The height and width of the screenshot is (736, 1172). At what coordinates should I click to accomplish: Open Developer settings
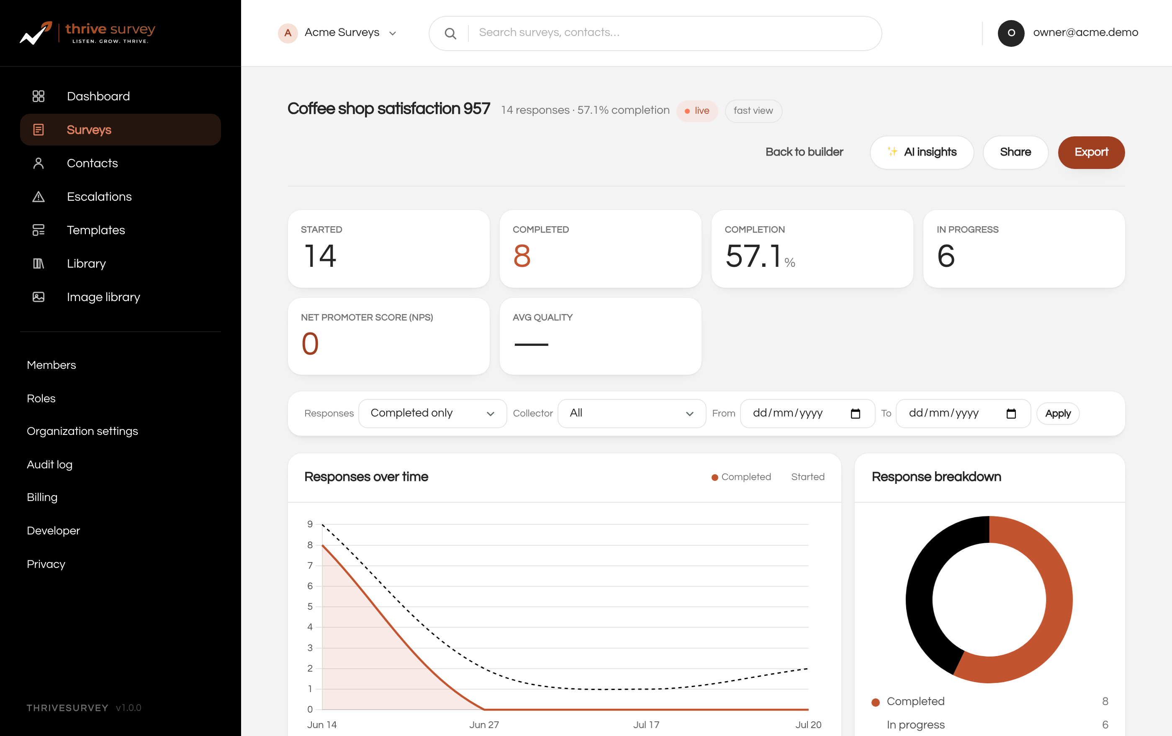pos(54,531)
